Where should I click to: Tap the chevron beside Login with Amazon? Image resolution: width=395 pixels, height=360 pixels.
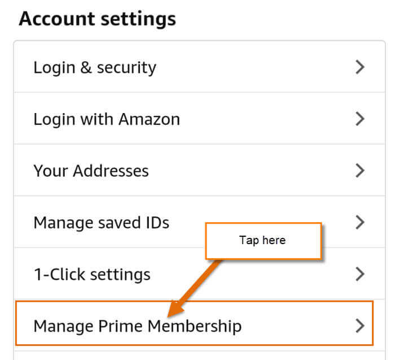point(360,119)
